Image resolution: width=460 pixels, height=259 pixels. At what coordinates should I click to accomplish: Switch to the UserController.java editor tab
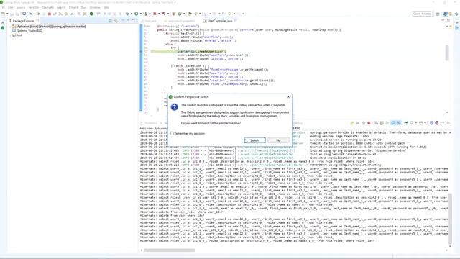tap(220, 21)
